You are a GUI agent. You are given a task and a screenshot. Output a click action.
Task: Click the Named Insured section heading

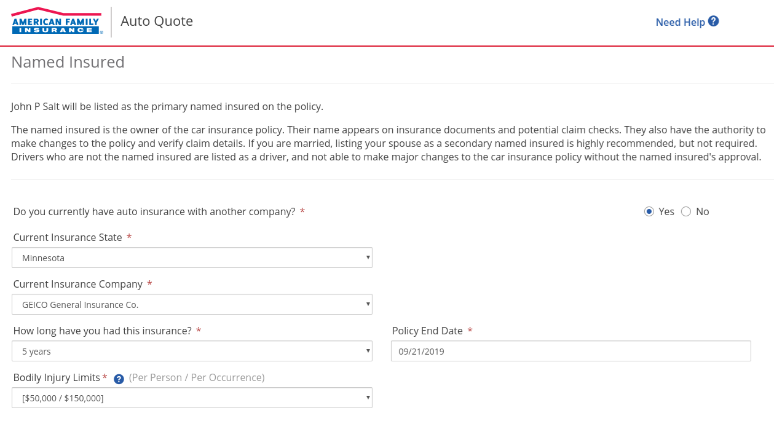pyautogui.click(x=68, y=62)
